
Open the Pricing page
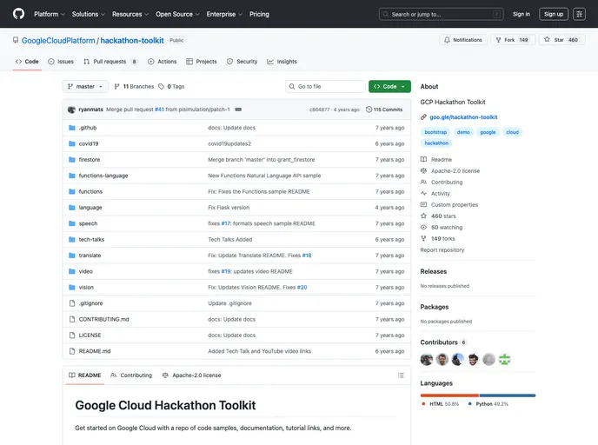(x=259, y=14)
